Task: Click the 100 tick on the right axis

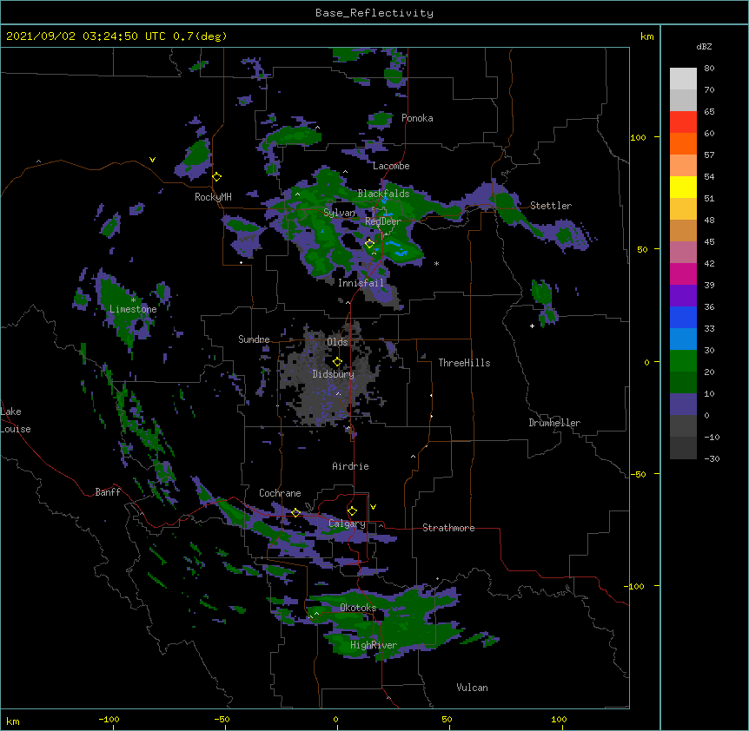Action: [638, 137]
